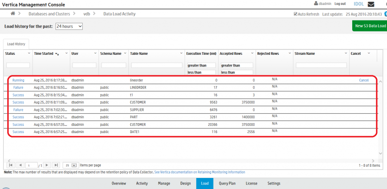Viewport: 387px width, 189px height.
Task: Focus the User filter field
Action: coord(84,65)
